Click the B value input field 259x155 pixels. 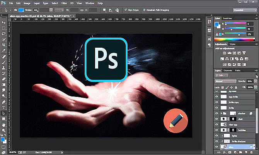coord(250,34)
